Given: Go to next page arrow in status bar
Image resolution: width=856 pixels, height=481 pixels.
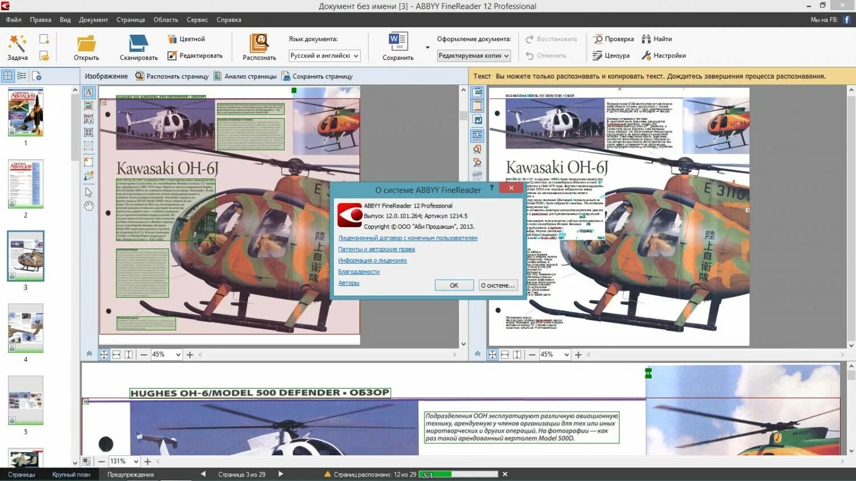Looking at the screenshot, I should pyautogui.click(x=280, y=474).
